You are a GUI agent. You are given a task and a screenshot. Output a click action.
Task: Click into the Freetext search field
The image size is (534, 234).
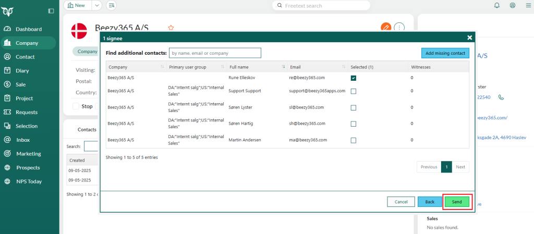tap(321, 5)
